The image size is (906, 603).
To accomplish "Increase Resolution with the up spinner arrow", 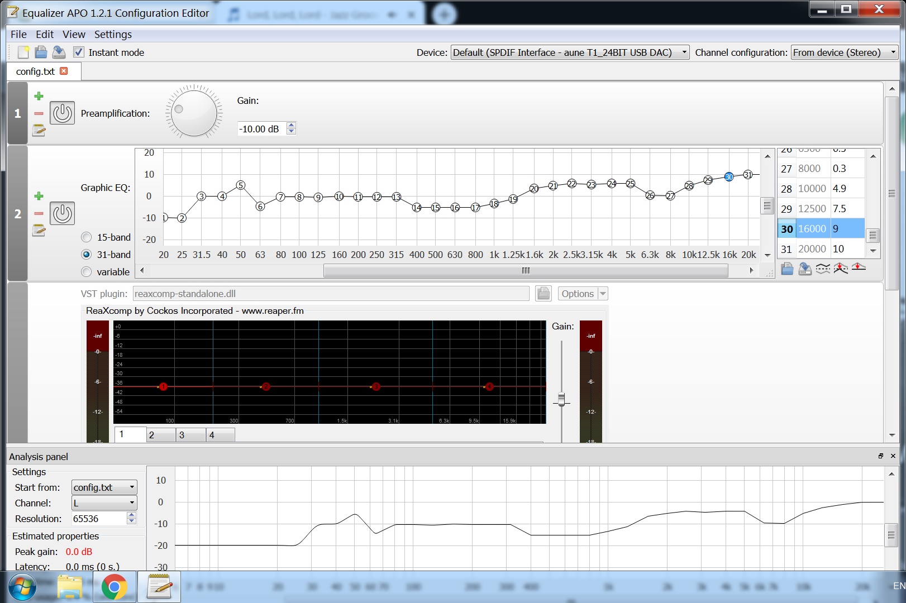I will click(x=131, y=515).
